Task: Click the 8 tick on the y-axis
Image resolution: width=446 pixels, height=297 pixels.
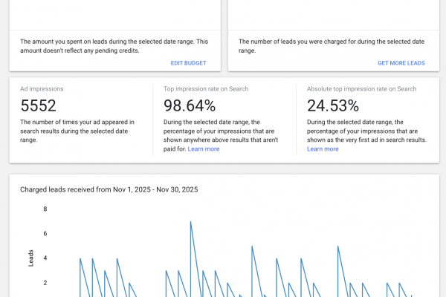Action: (x=45, y=209)
